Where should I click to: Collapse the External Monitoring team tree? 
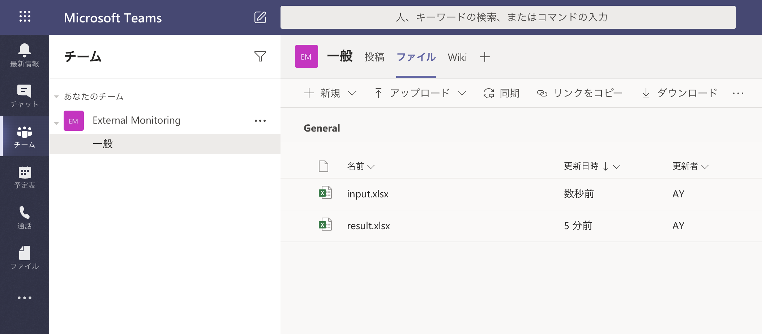coord(56,123)
